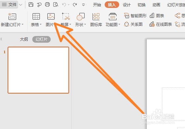Click the 在线图表 button
This screenshot has width=185, height=129.
click(161, 24)
